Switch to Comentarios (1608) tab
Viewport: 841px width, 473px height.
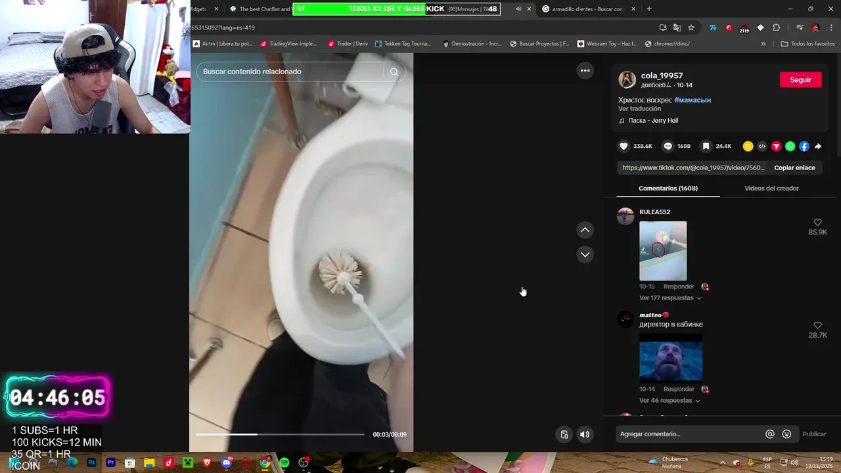point(668,189)
